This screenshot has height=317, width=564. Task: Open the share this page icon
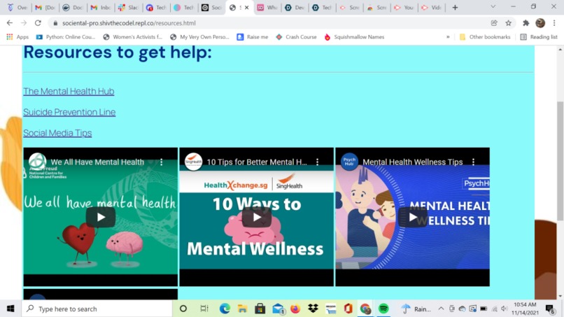tap(494, 23)
